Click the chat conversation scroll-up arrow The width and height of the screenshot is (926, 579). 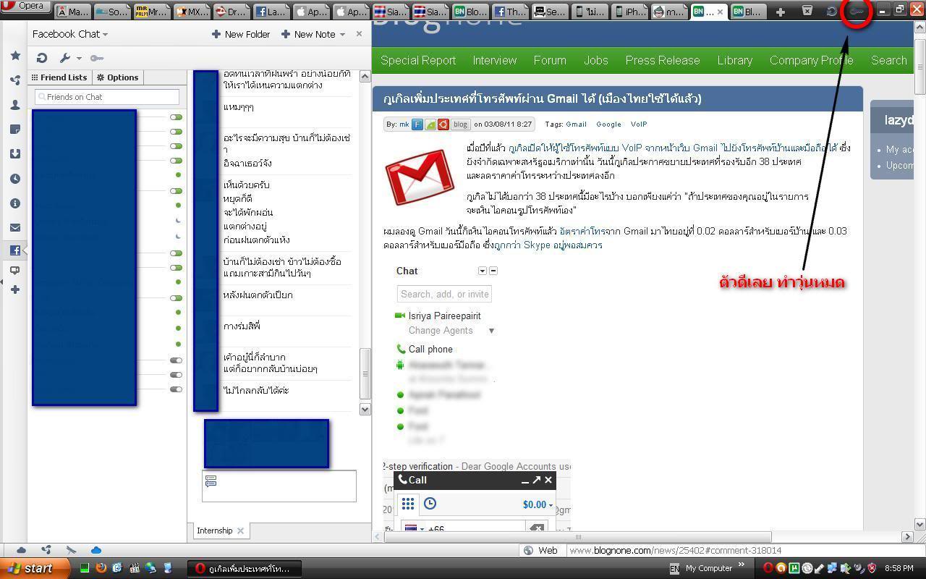(365, 76)
